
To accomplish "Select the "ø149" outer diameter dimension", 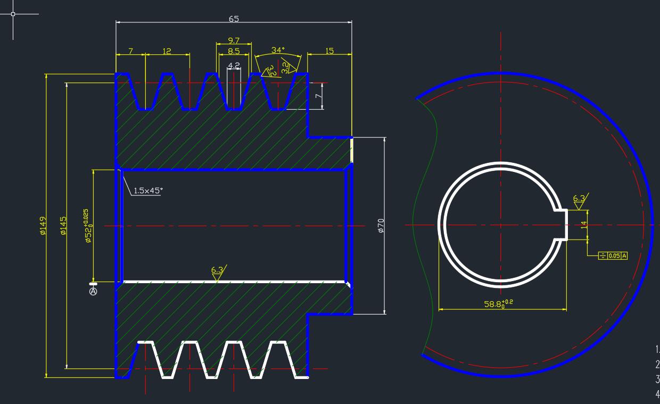I will tap(43, 226).
